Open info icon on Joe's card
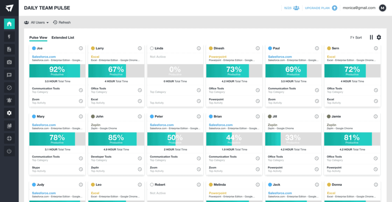This screenshot has height=202, width=392. click(81, 48)
